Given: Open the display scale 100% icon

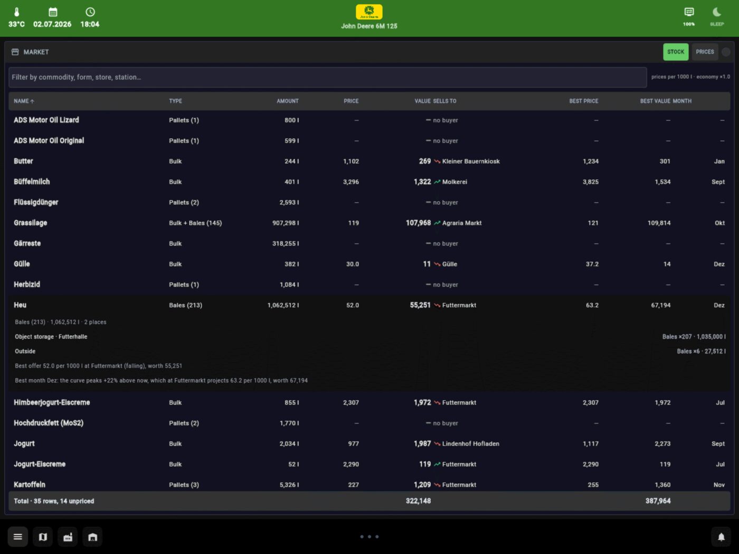Looking at the screenshot, I should pyautogui.click(x=689, y=12).
